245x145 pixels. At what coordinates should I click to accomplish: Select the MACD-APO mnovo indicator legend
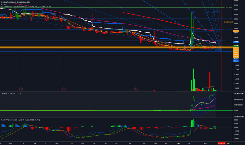click(20, 120)
